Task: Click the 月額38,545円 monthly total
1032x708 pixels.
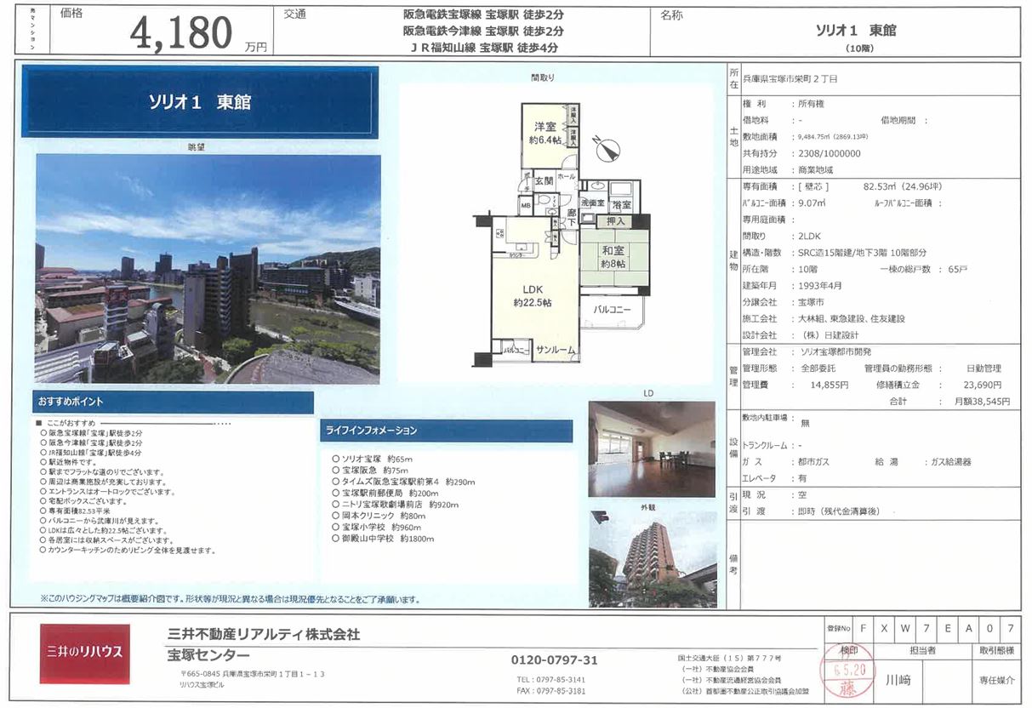Action: click(x=981, y=401)
